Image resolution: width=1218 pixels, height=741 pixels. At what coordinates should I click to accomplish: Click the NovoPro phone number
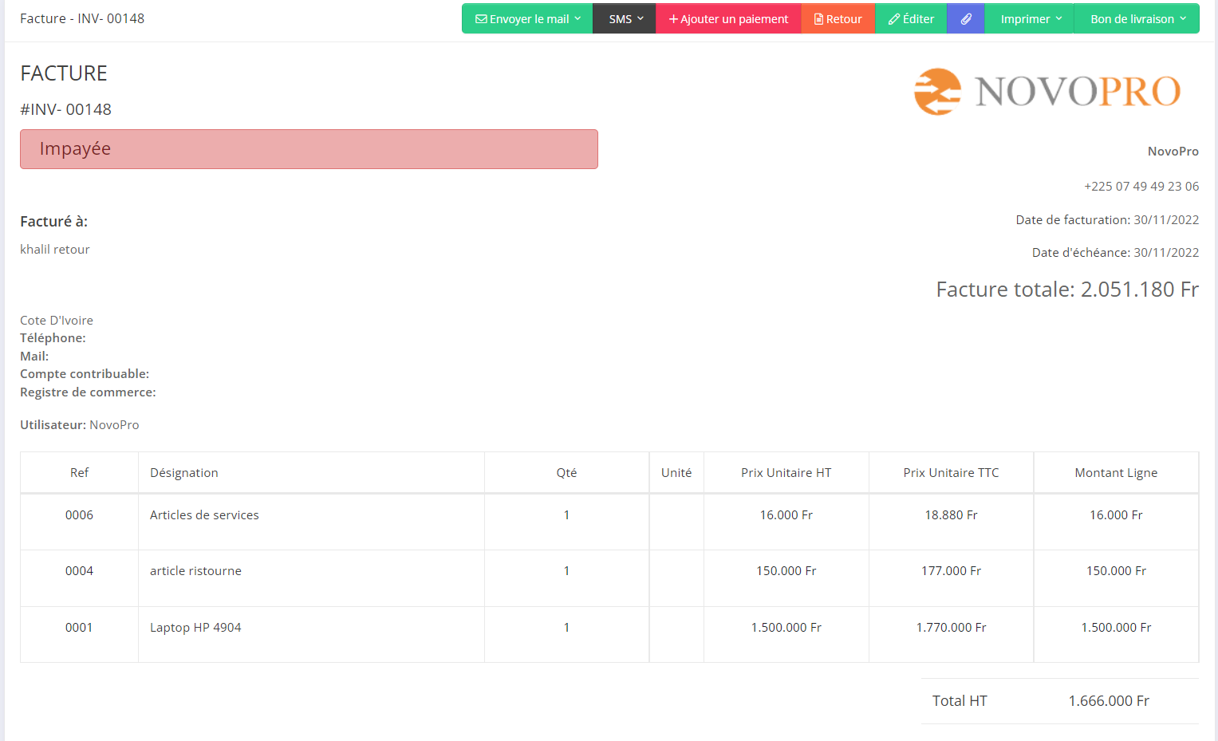pyautogui.click(x=1141, y=187)
